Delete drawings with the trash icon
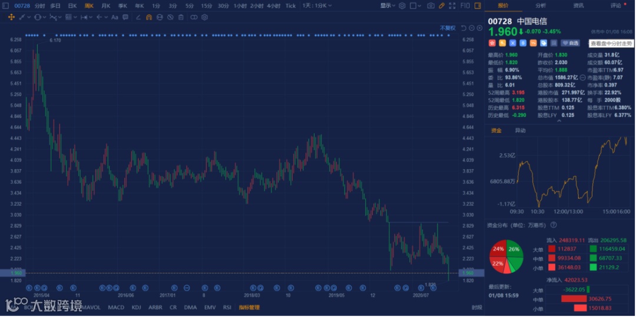 (x=181, y=18)
